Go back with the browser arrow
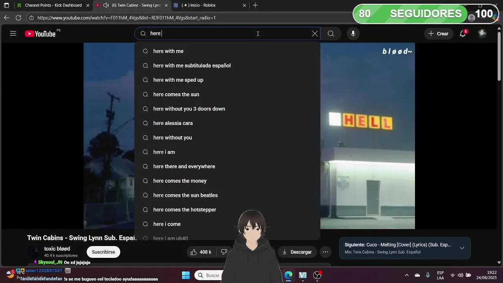503x283 pixels. [6, 18]
